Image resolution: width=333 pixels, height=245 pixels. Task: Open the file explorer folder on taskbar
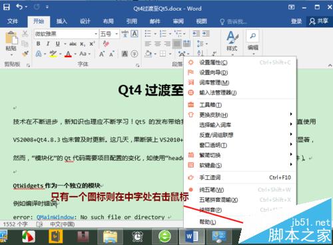[111, 236]
